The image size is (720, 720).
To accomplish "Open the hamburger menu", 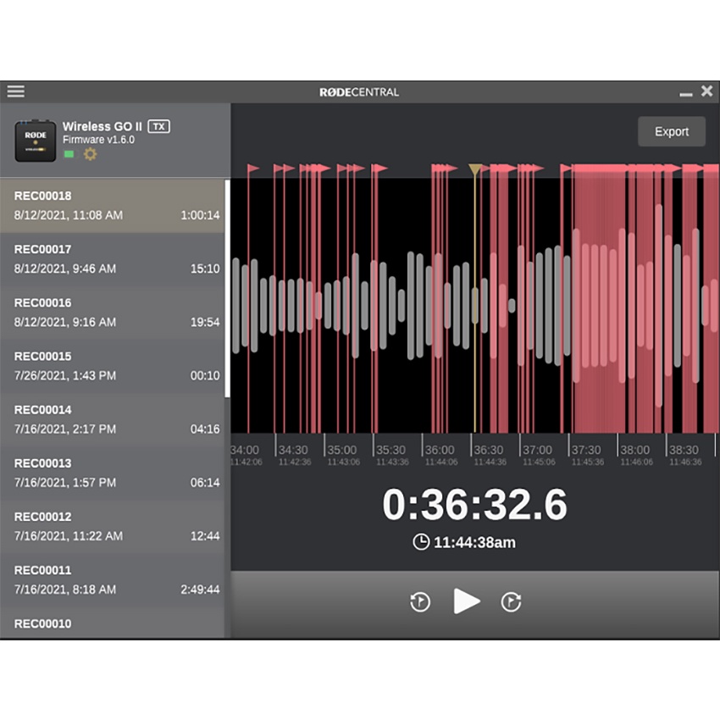I will 15,91.
